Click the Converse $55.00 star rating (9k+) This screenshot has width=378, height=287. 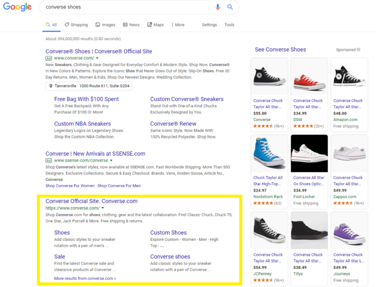(268, 126)
